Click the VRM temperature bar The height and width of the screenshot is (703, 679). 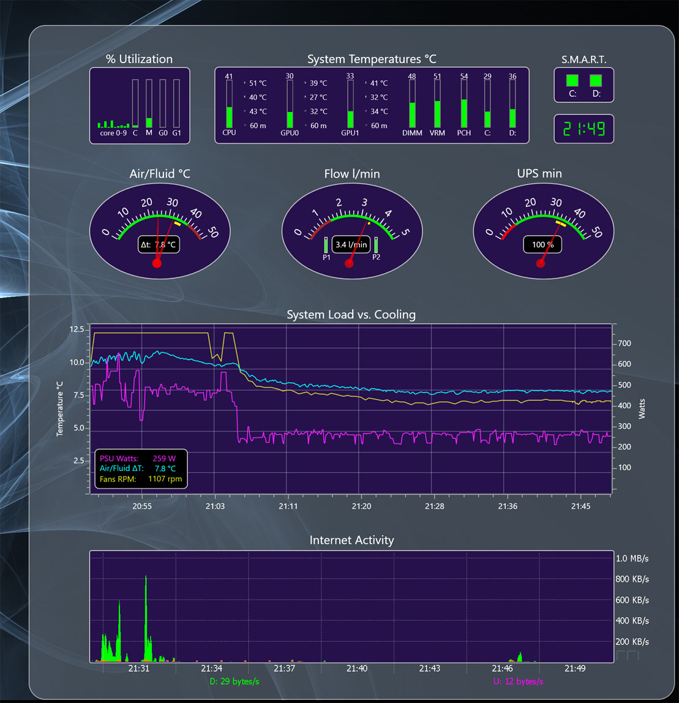click(x=437, y=104)
